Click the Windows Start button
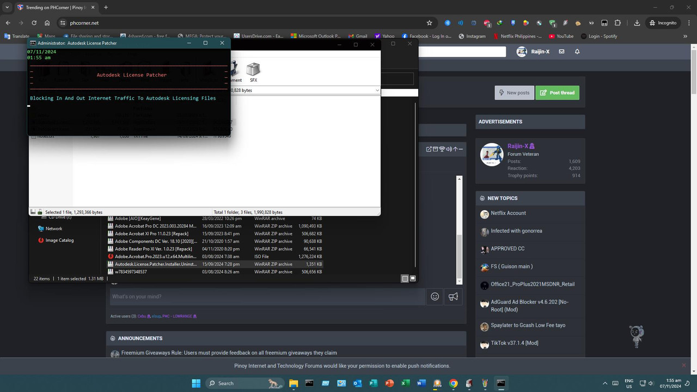Screen dimensions: 697x392 click(196, 383)
